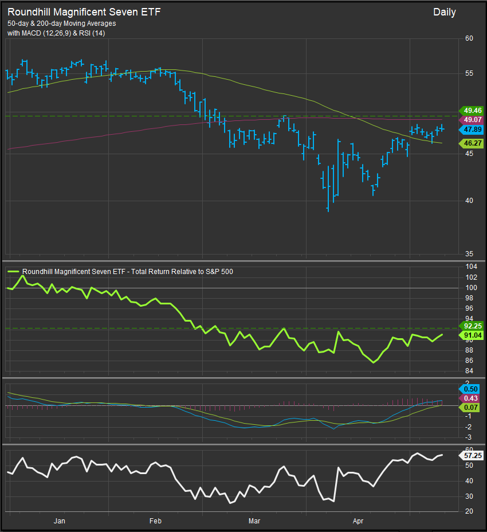Click the 91.04 relative-return value tag
This screenshot has height=532, width=487.
471,335
